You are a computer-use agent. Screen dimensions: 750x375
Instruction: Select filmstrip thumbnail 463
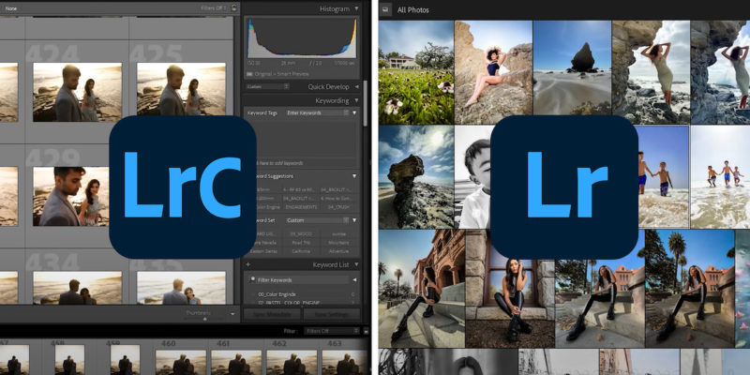pos(345,363)
